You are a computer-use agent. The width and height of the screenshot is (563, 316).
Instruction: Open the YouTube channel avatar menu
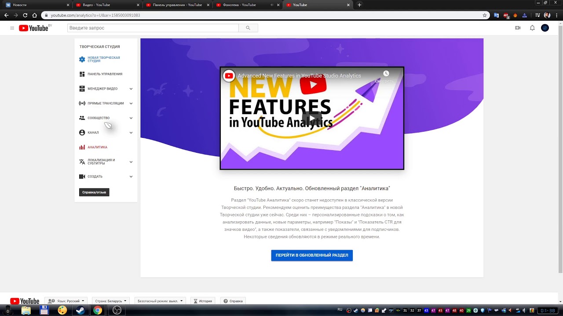(545, 28)
